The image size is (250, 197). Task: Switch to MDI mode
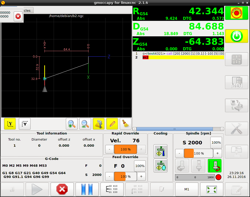coord(237,82)
